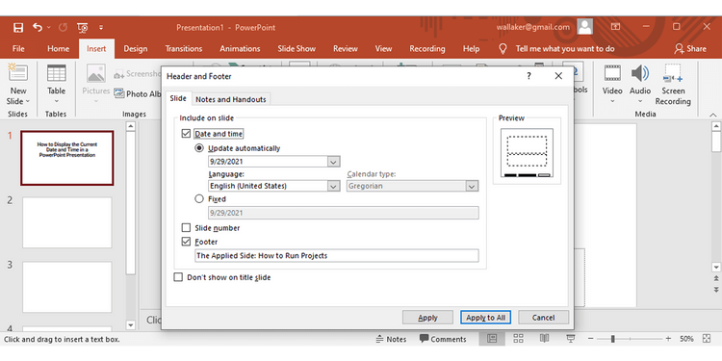Open the Calendar type Gregorian dropdown
The height and width of the screenshot is (361, 722).
tap(472, 186)
